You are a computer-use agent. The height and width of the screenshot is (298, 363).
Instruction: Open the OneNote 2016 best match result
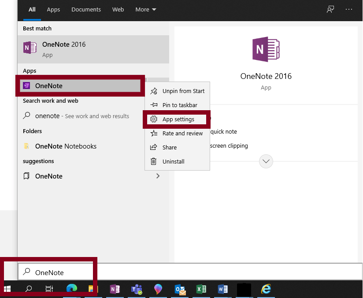(x=93, y=49)
